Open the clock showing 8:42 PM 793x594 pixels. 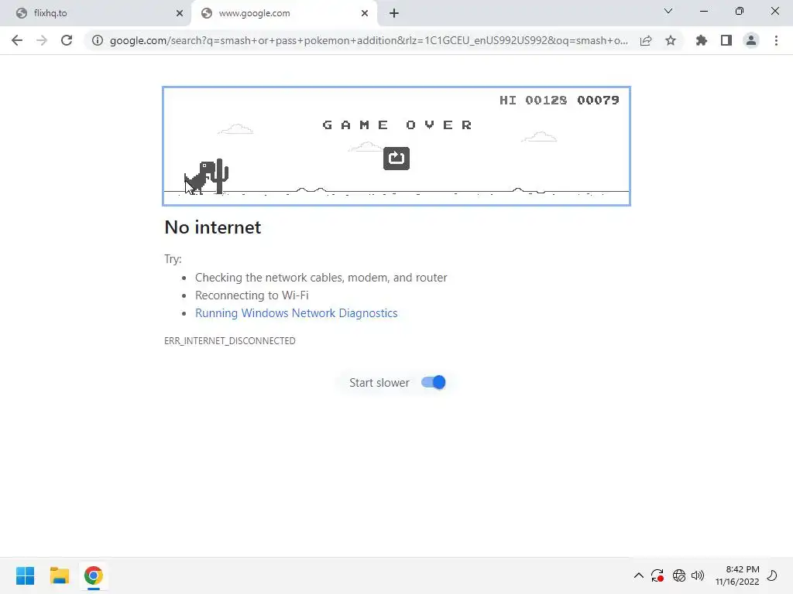tap(737, 575)
